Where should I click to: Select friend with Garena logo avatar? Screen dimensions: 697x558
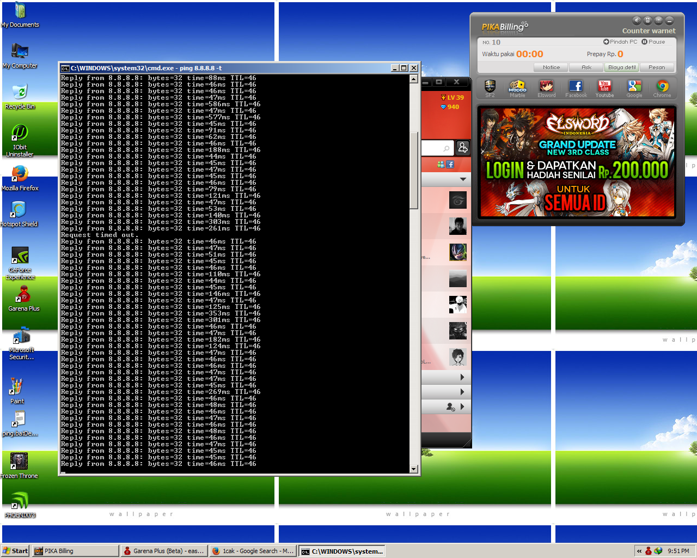pos(457,201)
